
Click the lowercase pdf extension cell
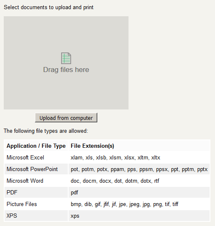pyautogui.click(x=139, y=192)
